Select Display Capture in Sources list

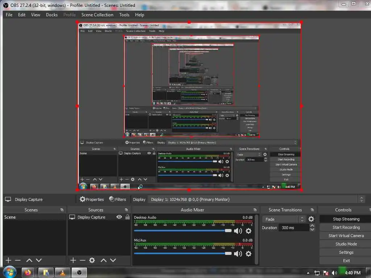(x=91, y=217)
